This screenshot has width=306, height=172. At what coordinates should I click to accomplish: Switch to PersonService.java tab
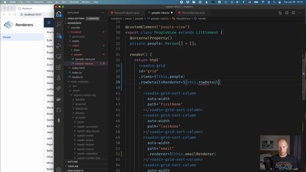click(x=193, y=13)
